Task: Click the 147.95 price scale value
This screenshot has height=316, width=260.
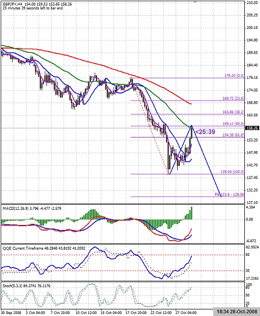Action: click(x=252, y=153)
